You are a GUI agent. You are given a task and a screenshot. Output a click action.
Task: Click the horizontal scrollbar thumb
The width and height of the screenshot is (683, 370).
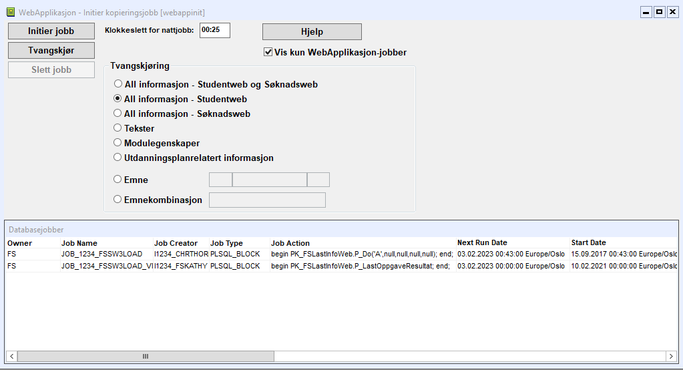(146, 356)
